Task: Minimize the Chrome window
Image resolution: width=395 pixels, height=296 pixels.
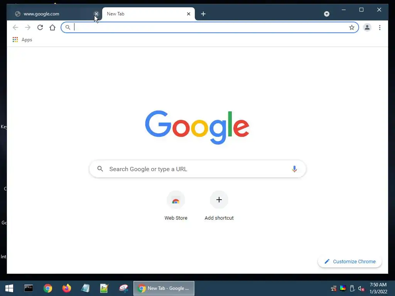Action: (344, 10)
